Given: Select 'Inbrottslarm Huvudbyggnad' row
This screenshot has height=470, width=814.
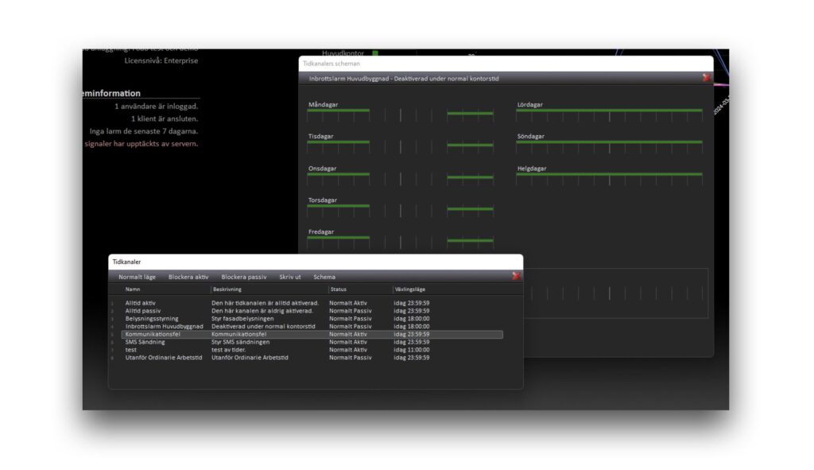Looking at the screenshot, I should point(312,326).
